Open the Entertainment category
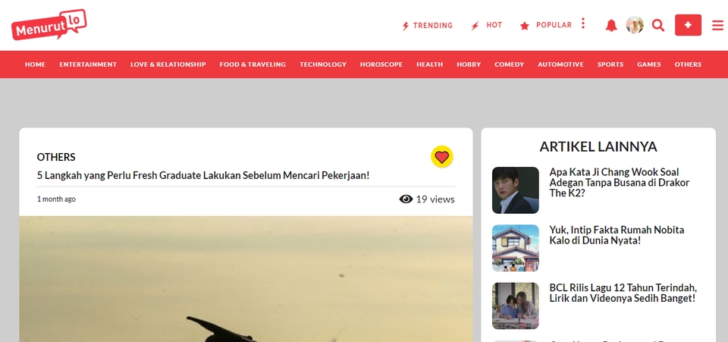Screen dimensions: 728x342 tap(88, 64)
